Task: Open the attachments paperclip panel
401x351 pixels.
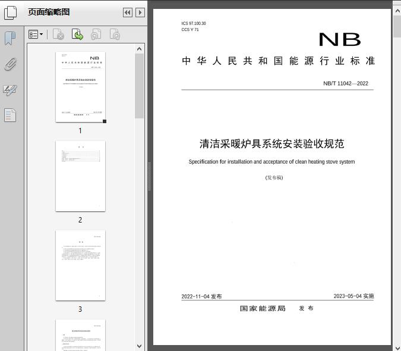Action: [x=10, y=64]
